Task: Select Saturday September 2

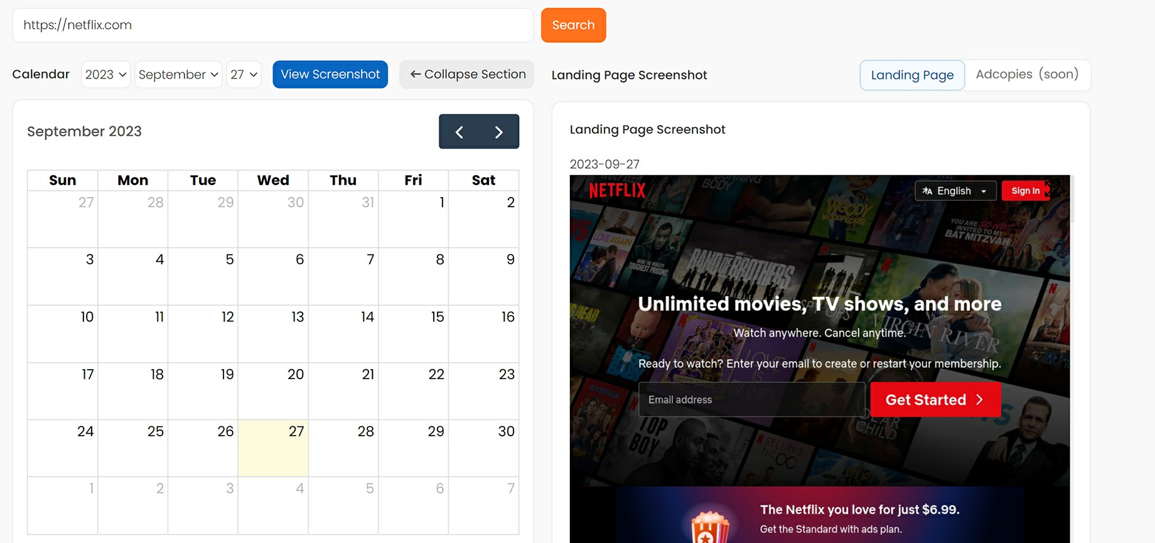Action: click(484, 219)
